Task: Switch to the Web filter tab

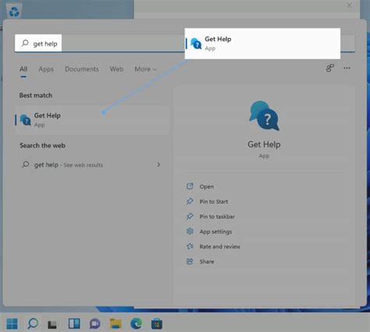Action: pyautogui.click(x=116, y=69)
